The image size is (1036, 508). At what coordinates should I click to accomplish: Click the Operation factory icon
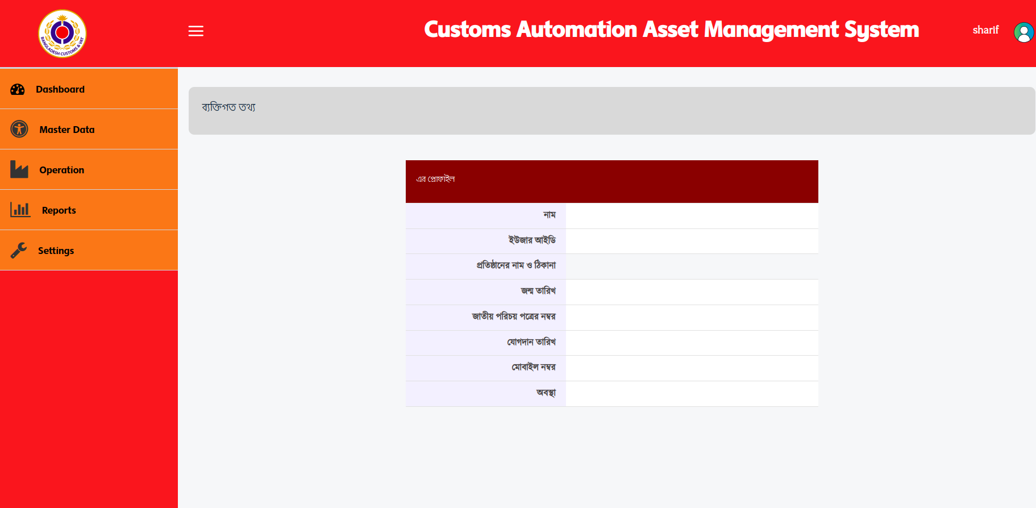tap(19, 169)
